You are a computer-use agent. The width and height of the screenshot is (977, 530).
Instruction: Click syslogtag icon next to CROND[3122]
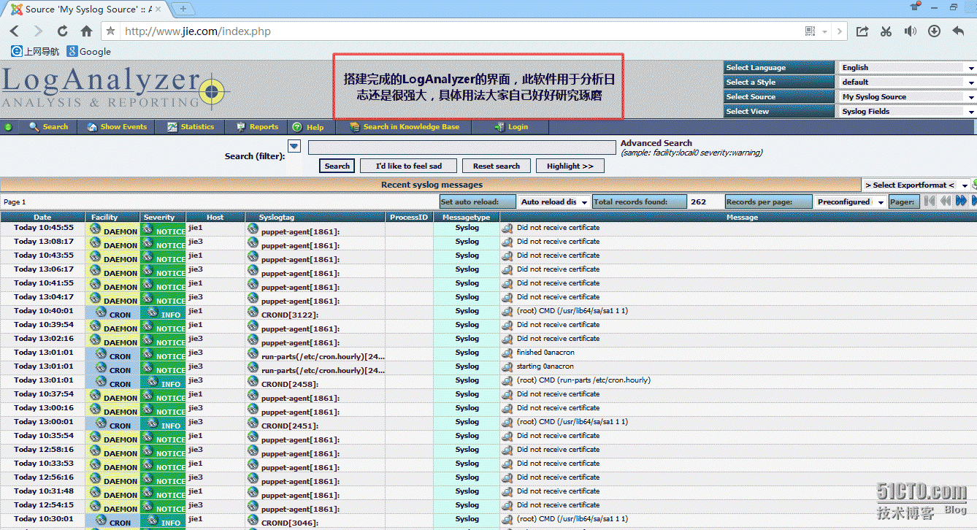pyautogui.click(x=253, y=312)
